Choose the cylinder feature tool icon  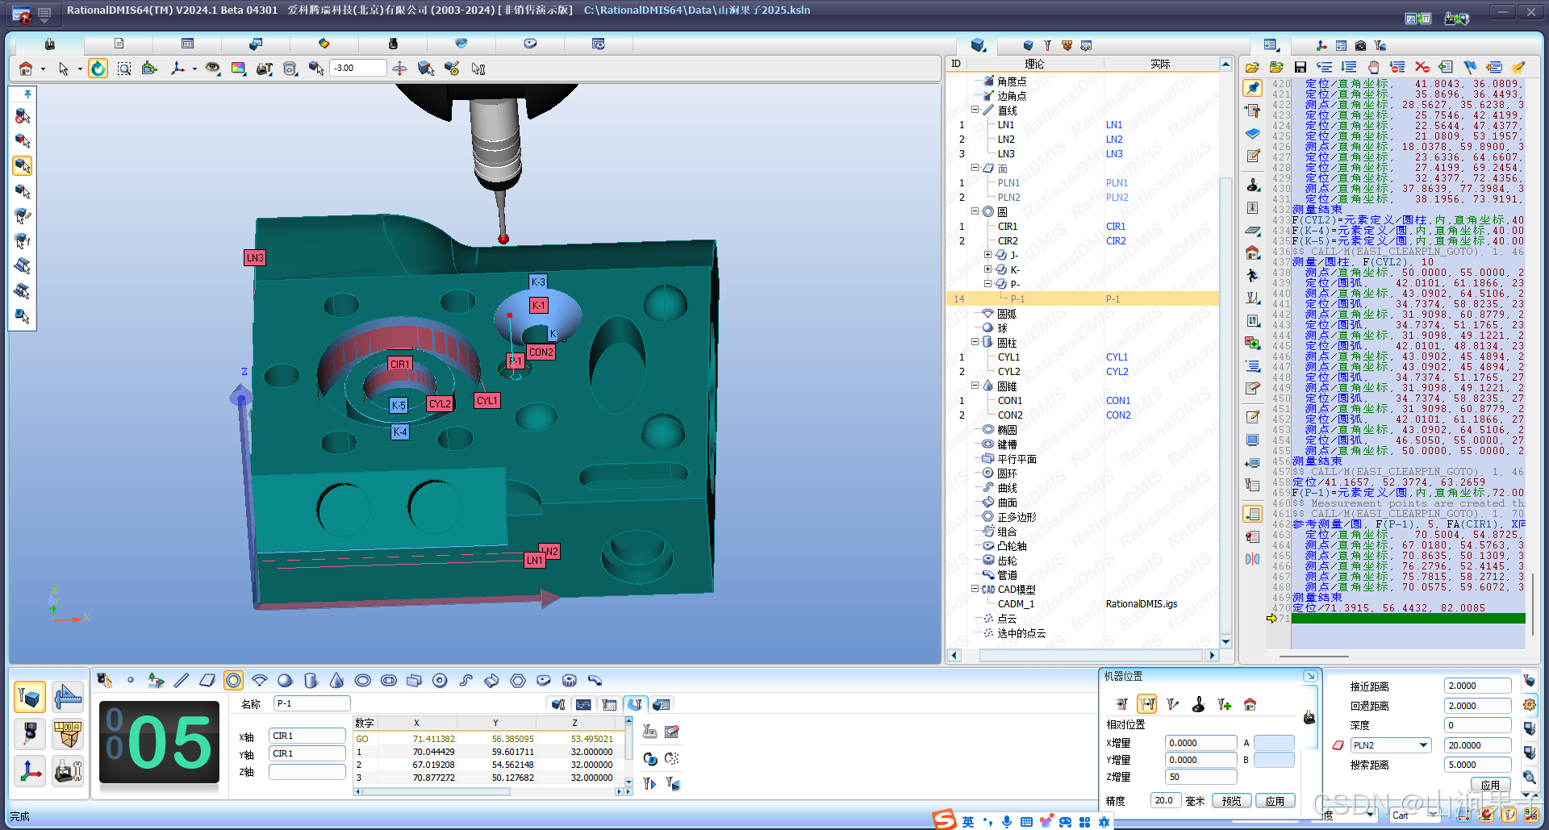(x=311, y=680)
